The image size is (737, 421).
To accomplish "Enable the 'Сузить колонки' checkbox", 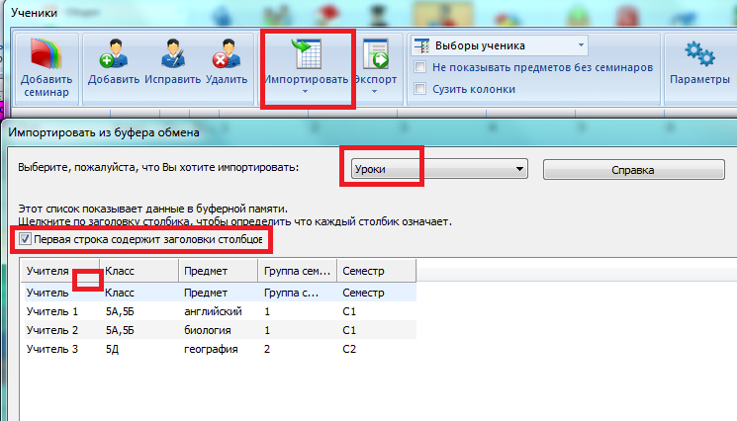I will pyautogui.click(x=420, y=89).
